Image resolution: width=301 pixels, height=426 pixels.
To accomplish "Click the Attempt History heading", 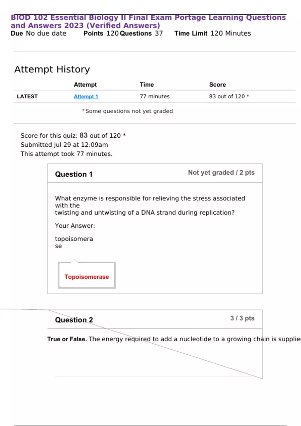I will pos(52,69).
